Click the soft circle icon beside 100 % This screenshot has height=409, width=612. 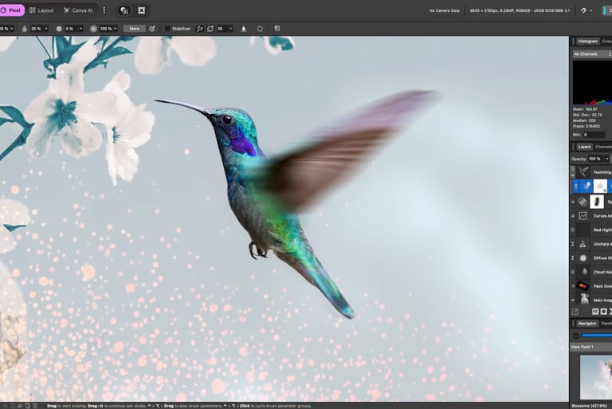(x=93, y=29)
